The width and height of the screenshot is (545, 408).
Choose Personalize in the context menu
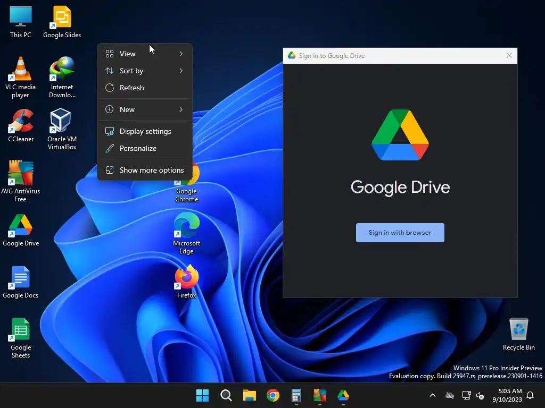(145, 149)
